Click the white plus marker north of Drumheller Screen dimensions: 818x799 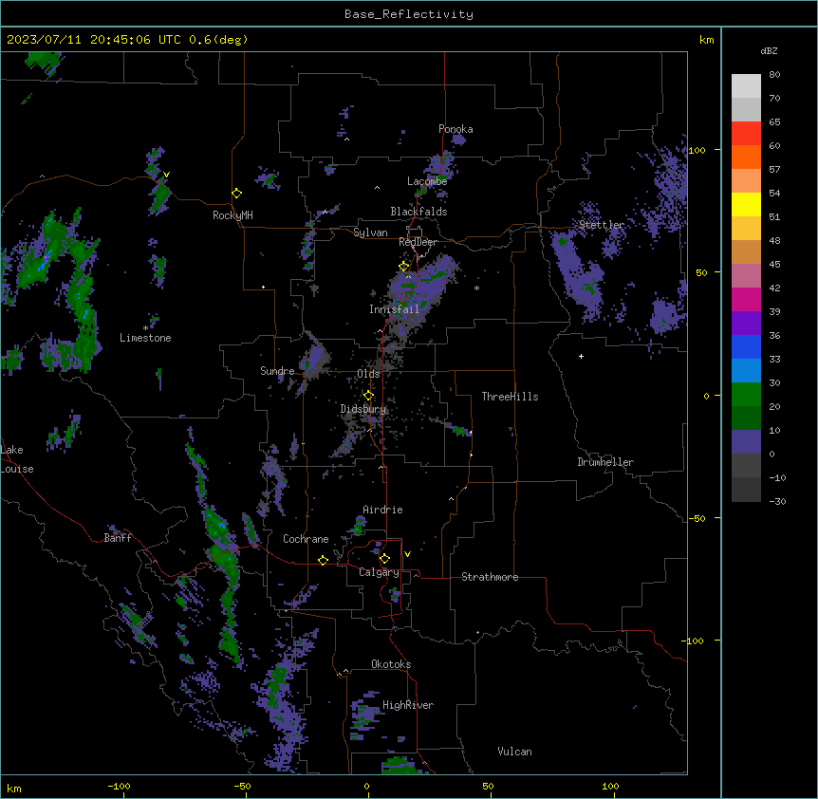click(581, 356)
